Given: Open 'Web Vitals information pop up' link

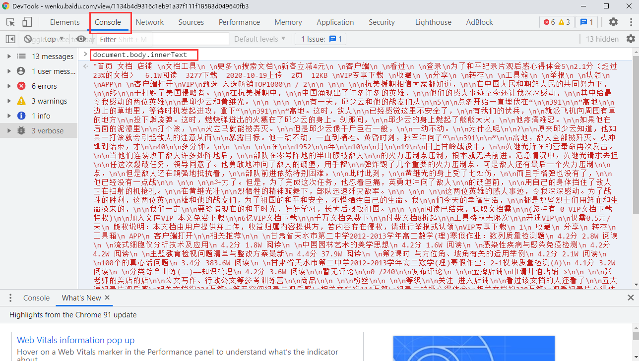Looking at the screenshot, I should click(75, 340).
